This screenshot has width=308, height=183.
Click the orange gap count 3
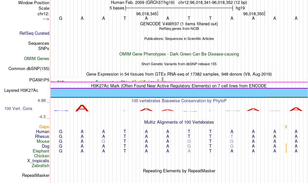pos(286,127)
